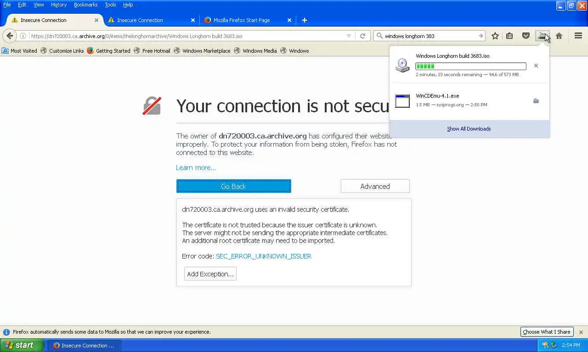The width and height of the screenshot is (588, 352).
Task: Submit search with the go arrow
Action: pyautogui.click(x=481, y=36)
